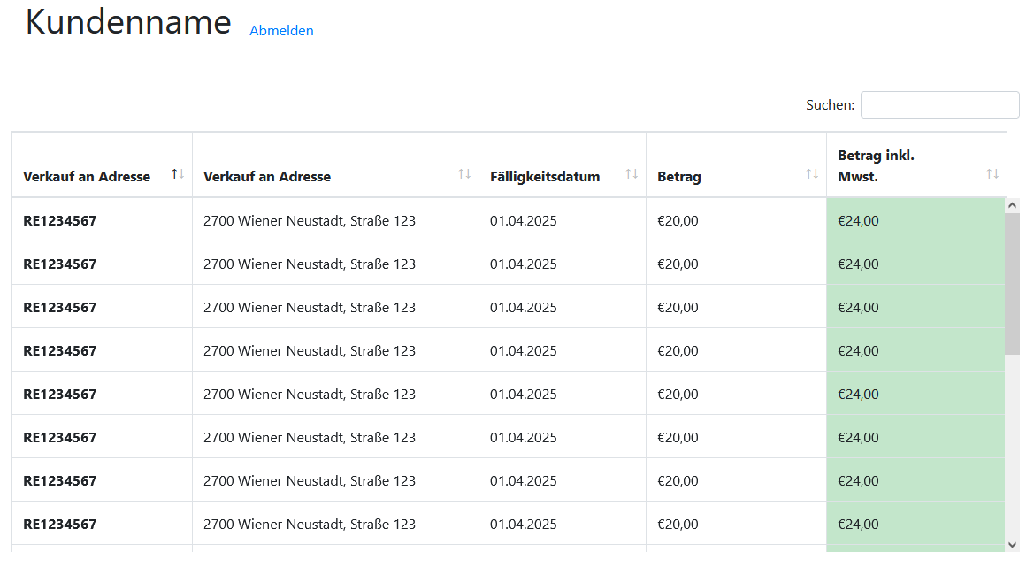
Task: Click the sort arrows next to Betrag
Action: [x=813, y=173]
